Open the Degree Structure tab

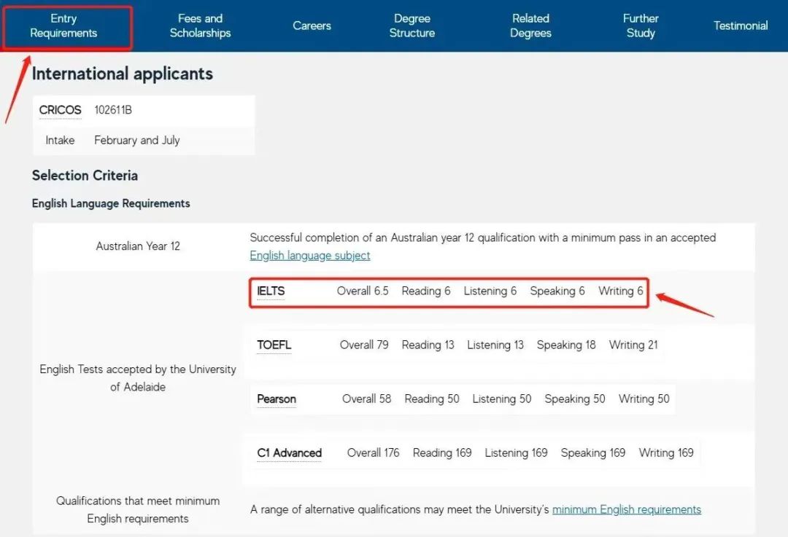pyautogui.click(x=412, y=26)
